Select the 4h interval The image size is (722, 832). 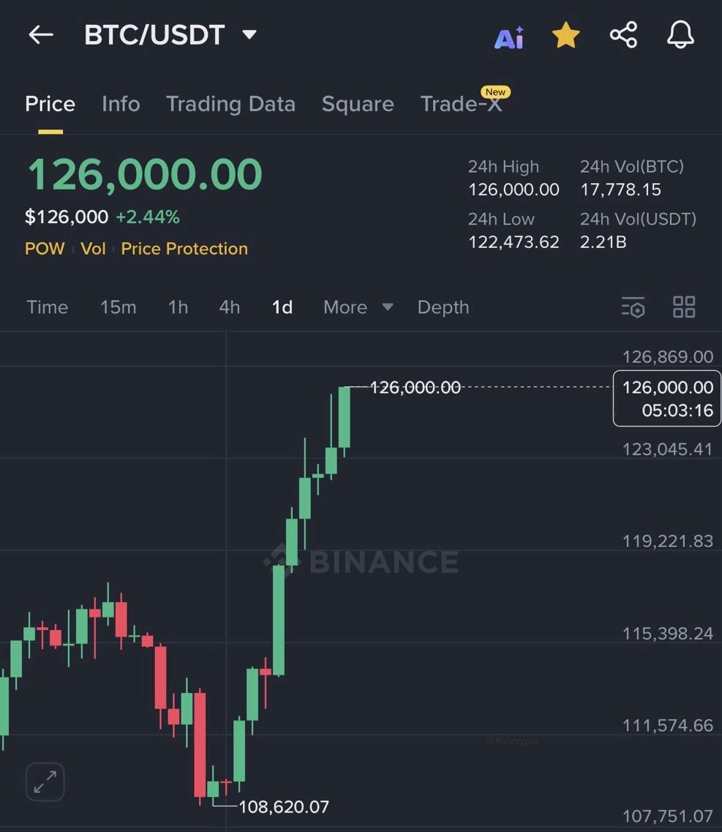(229, 307)
